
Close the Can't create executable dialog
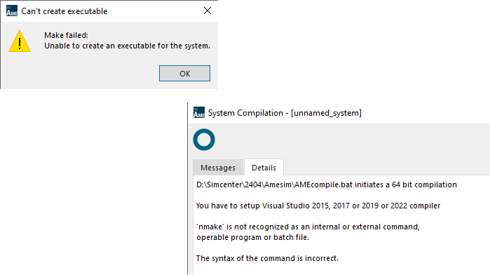tap(207, 11)
